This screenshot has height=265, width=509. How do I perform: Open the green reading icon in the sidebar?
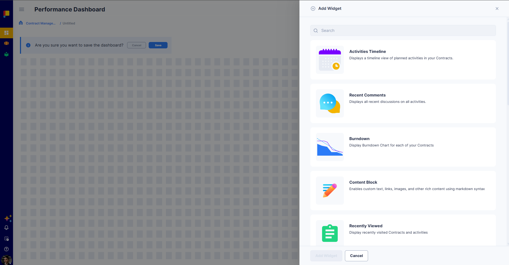(6, 54)
